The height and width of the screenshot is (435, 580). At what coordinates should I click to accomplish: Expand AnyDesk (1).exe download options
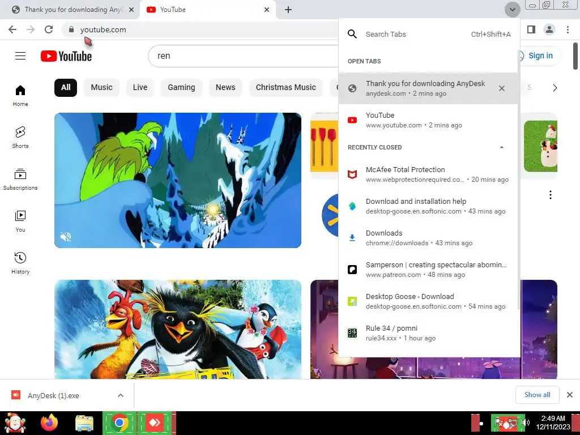[120, 395]
